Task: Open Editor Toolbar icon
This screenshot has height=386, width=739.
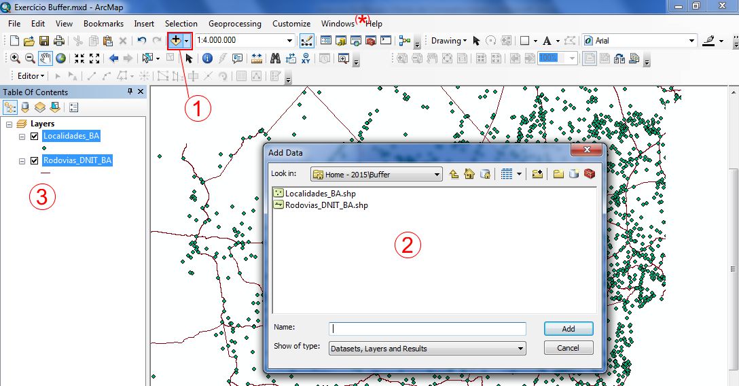Action: (x=307, y=41)
